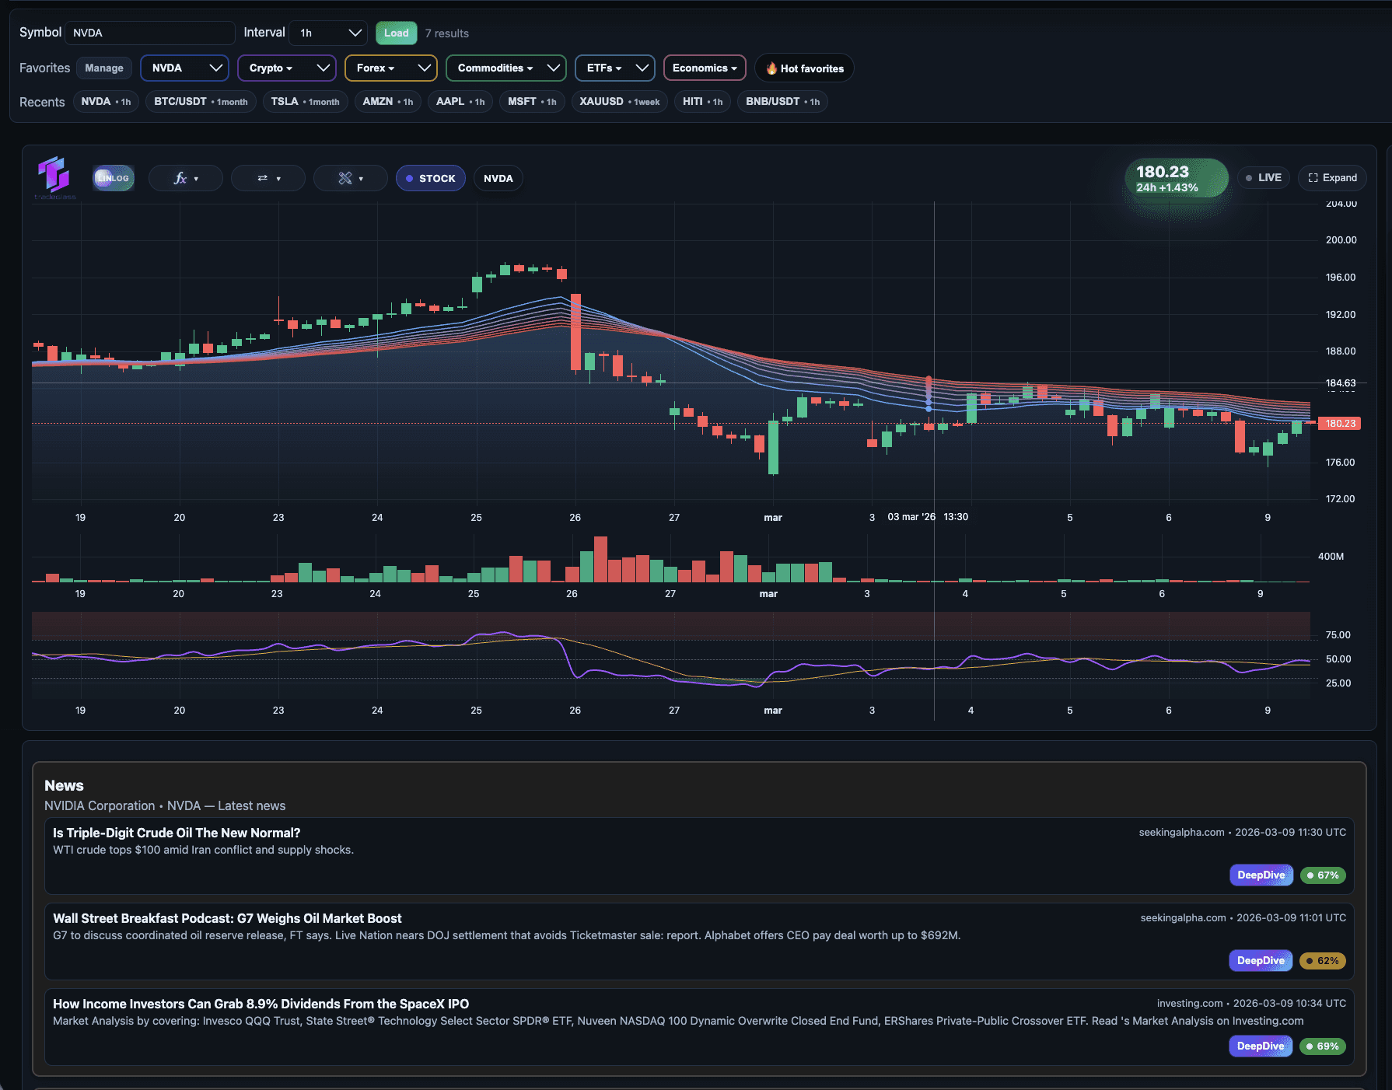Select recent TSLA 1month chip

[305, 101]
